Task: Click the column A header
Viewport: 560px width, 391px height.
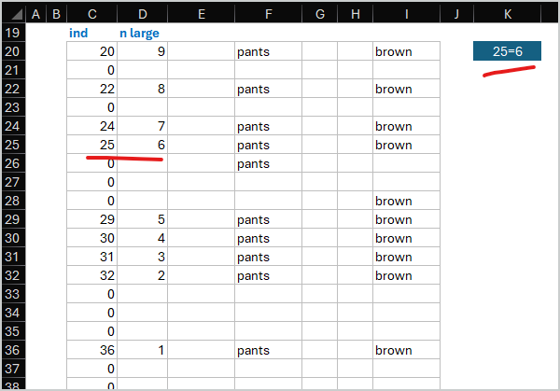Action: [x=35, y=14]
